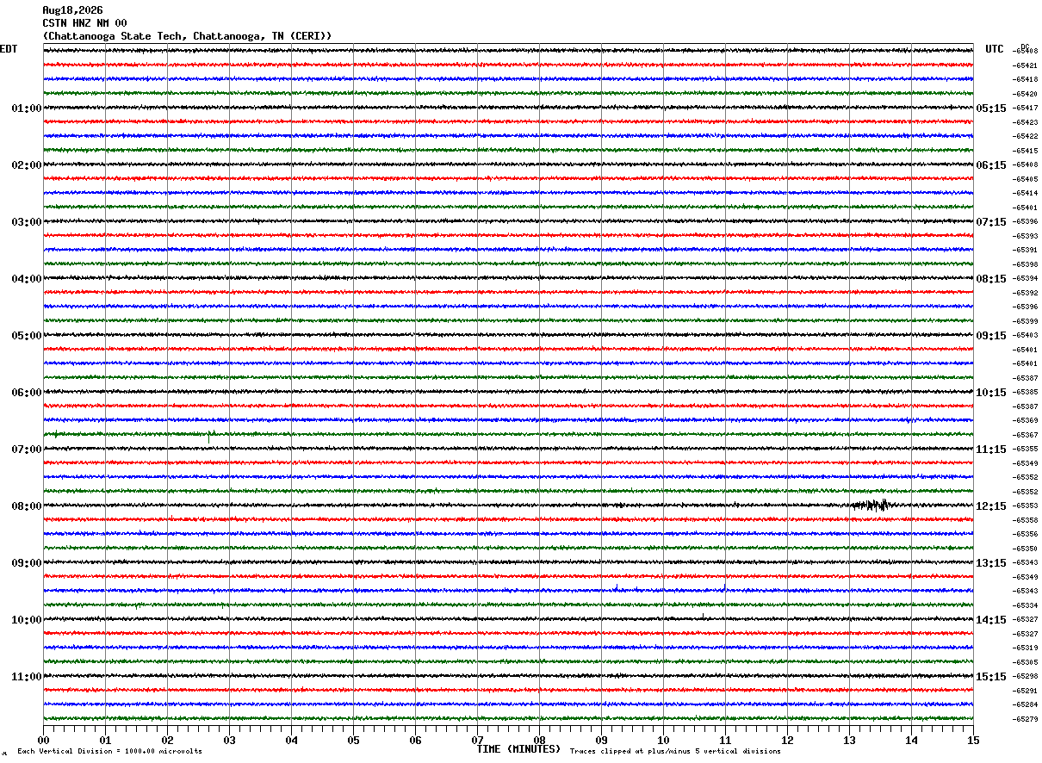Viewport: 1042px width, 763px height.
Task: Click the green spike before the 07:00 trace
Action: tap(209, 437)
